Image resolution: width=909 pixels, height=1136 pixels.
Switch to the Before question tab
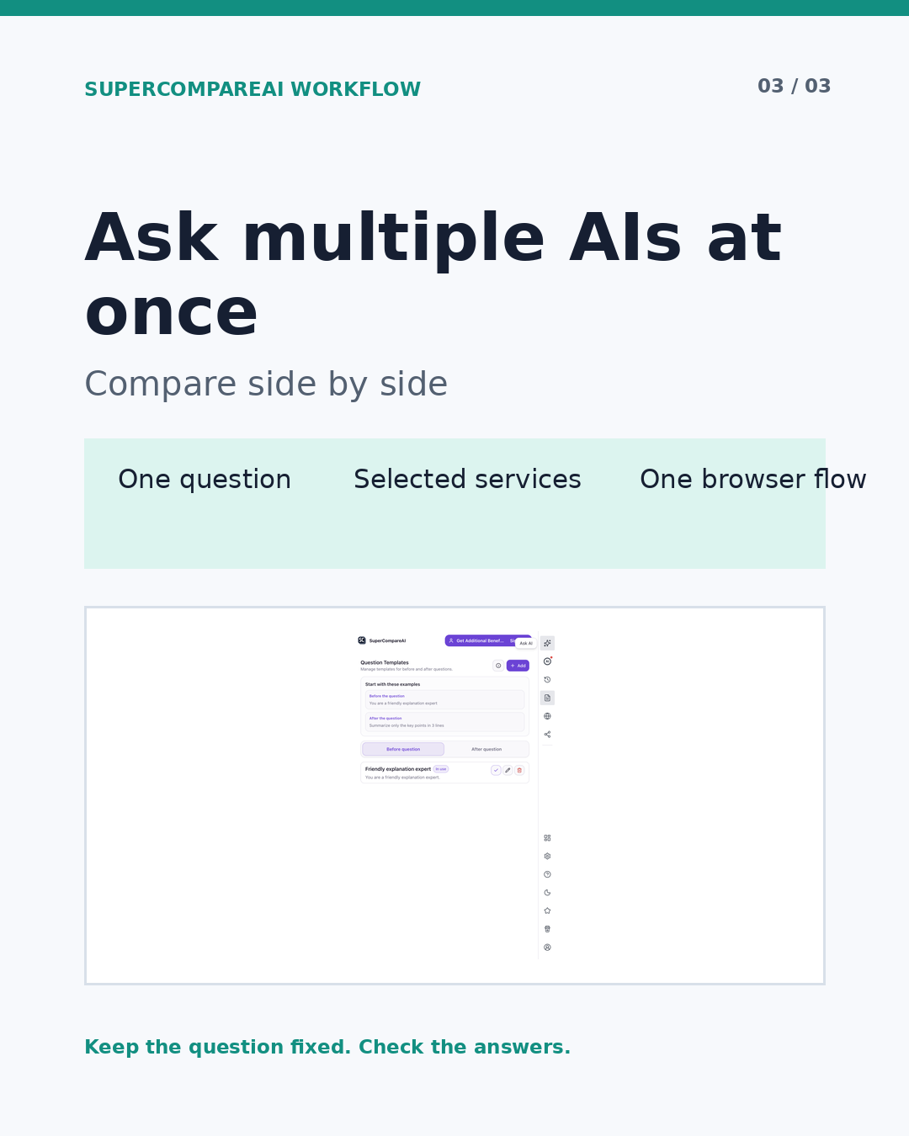tap(403, 749)
